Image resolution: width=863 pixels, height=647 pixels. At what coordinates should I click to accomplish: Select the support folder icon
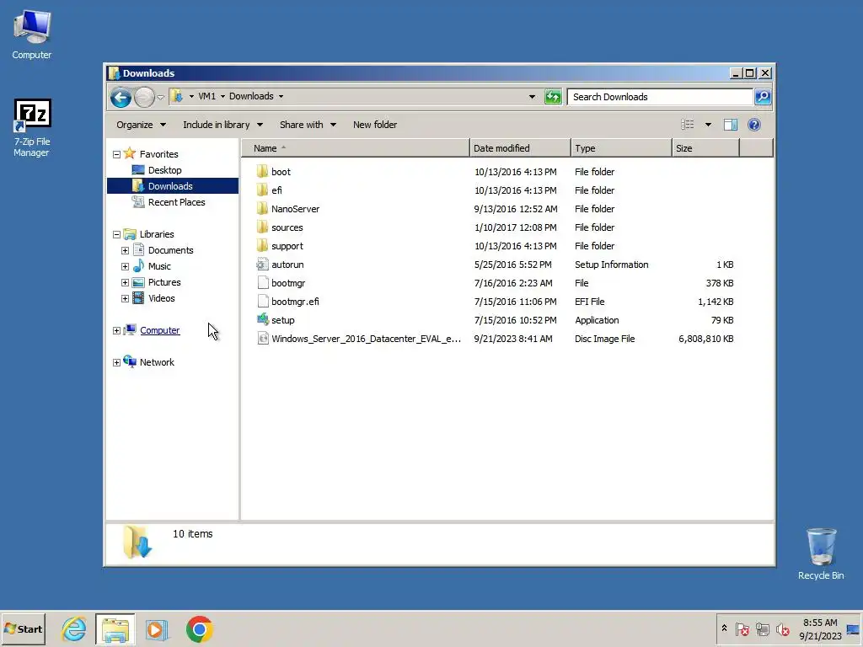(263, 246)
